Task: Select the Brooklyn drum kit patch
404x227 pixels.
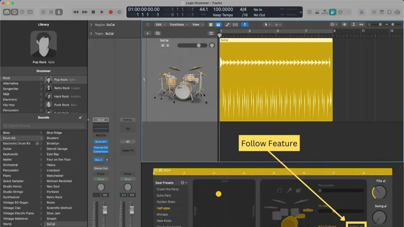Action: pos(53,143)
